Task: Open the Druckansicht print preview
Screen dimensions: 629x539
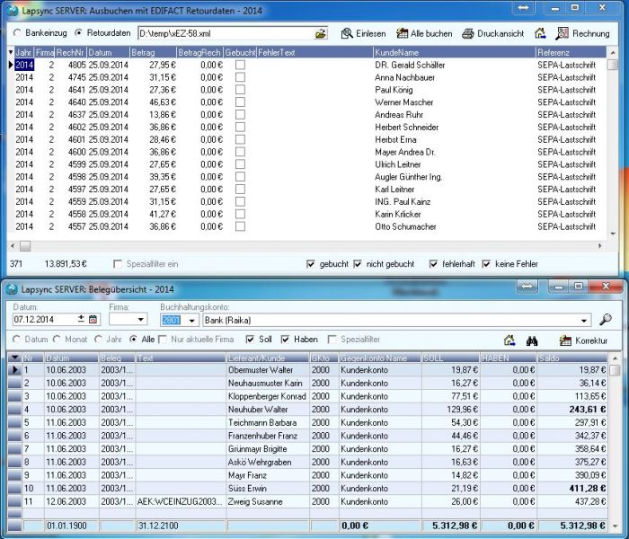Action: pos(492,34)
